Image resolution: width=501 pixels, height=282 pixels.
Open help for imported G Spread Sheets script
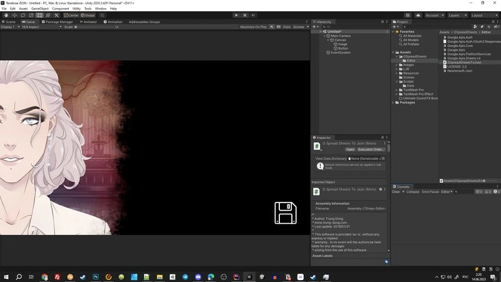[381, 189]
